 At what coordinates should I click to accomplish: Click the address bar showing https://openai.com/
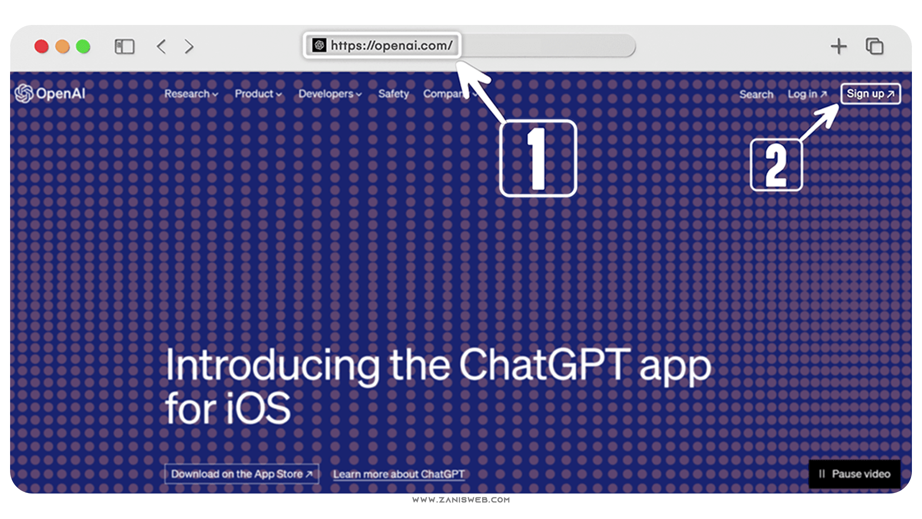tap(469, 46)
